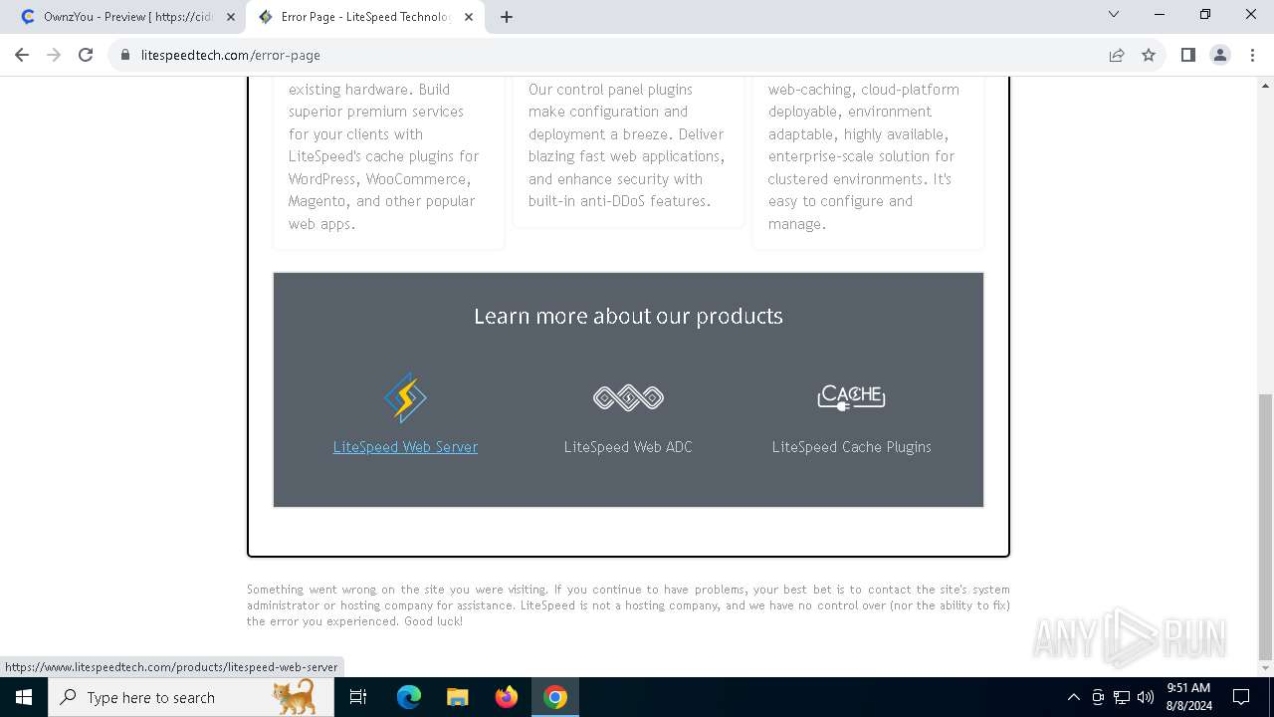Click the Learn more about our products heading
The width and height of the screenshot is (1274, 717).
click(628, 316)
